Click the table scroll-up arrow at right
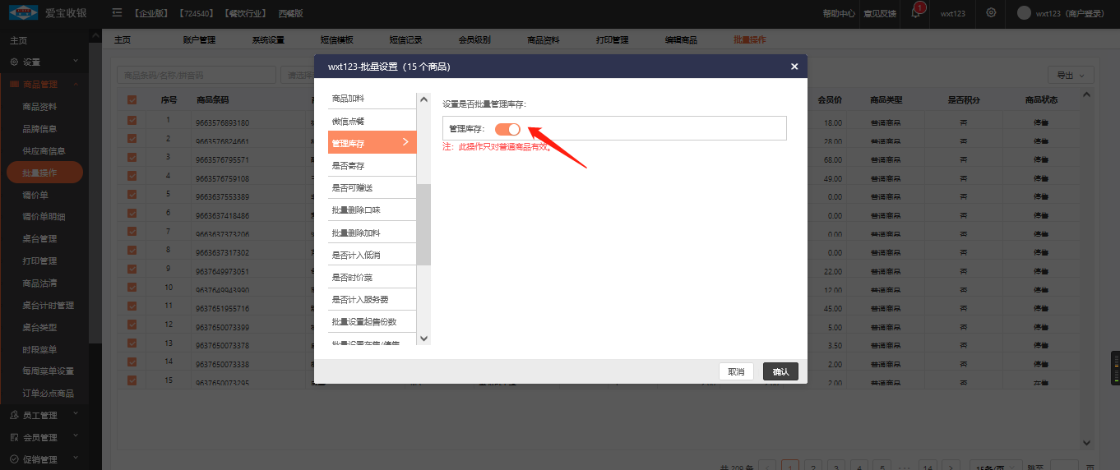1120x470 pixels. coord(1086,94)
